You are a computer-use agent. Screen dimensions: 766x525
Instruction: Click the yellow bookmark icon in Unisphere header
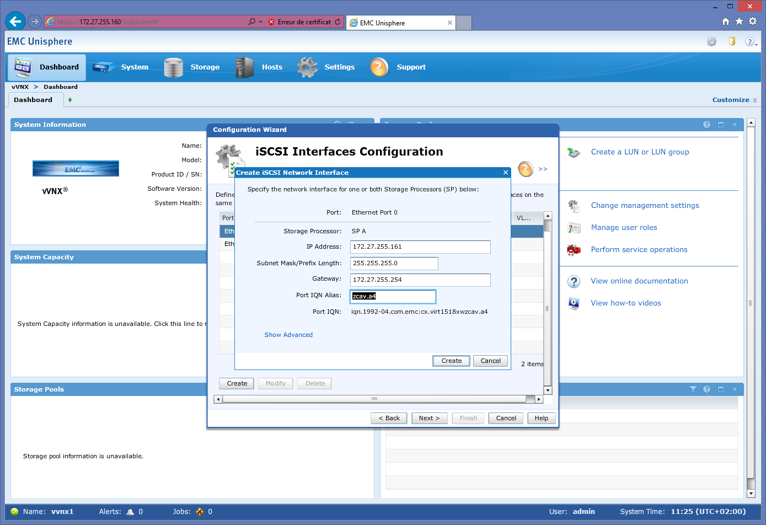point(732,41)
